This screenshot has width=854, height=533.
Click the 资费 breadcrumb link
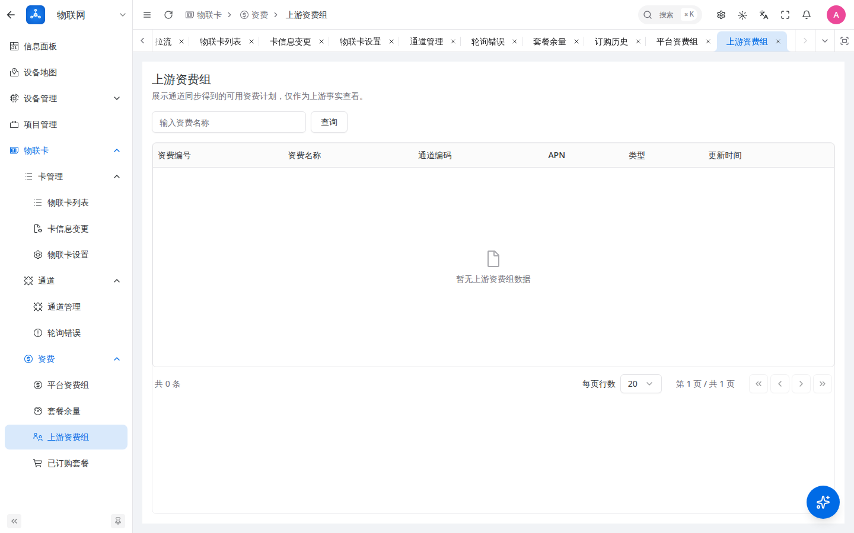[254, 15]
